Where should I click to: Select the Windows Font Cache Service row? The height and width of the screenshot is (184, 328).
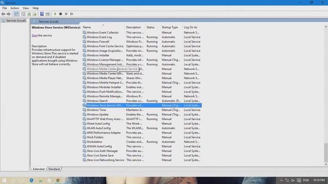(142, 46)
